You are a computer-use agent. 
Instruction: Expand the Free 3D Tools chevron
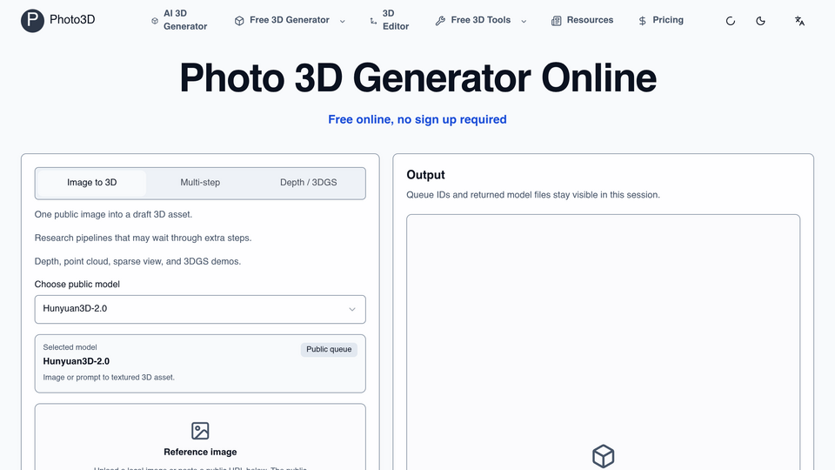(x=524, y=21)
